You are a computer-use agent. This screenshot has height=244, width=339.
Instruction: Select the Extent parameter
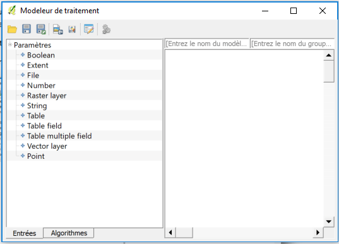[38, 65]
